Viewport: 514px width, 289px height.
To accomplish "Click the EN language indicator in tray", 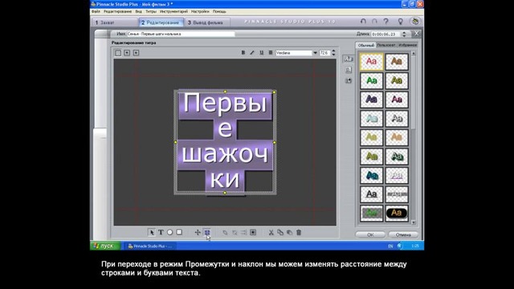I will tap(390, 246).
